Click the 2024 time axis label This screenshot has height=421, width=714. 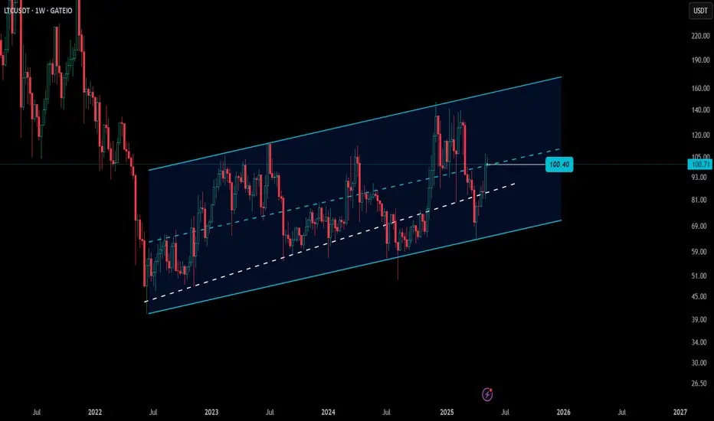(328, 413)
